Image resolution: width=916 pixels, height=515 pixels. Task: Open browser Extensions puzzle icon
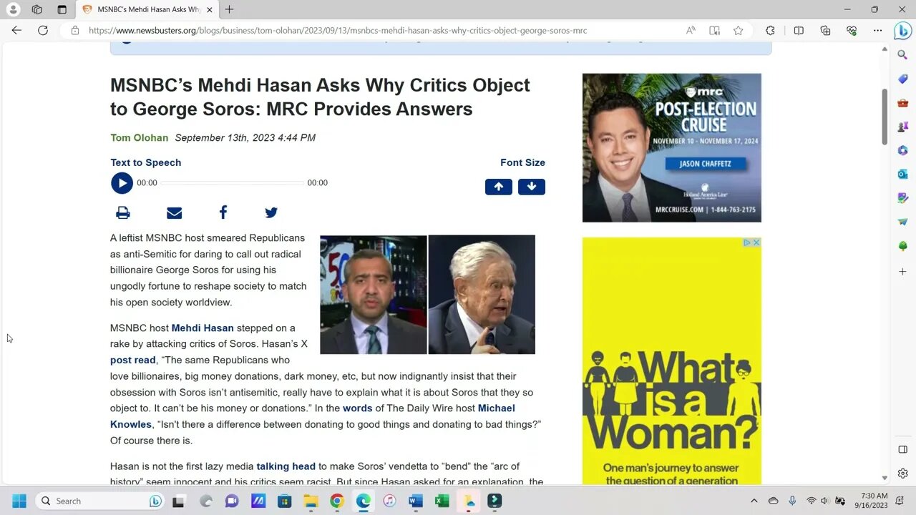click(x=770, y=31)
